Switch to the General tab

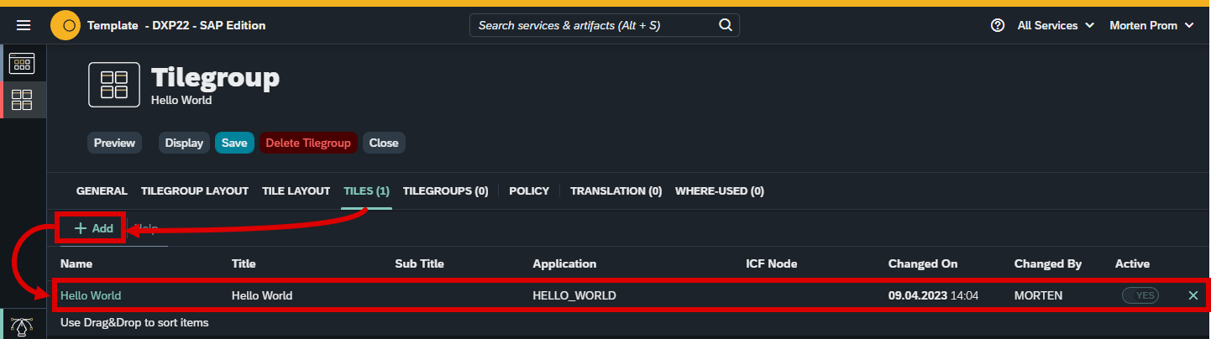tap(102, 190)
